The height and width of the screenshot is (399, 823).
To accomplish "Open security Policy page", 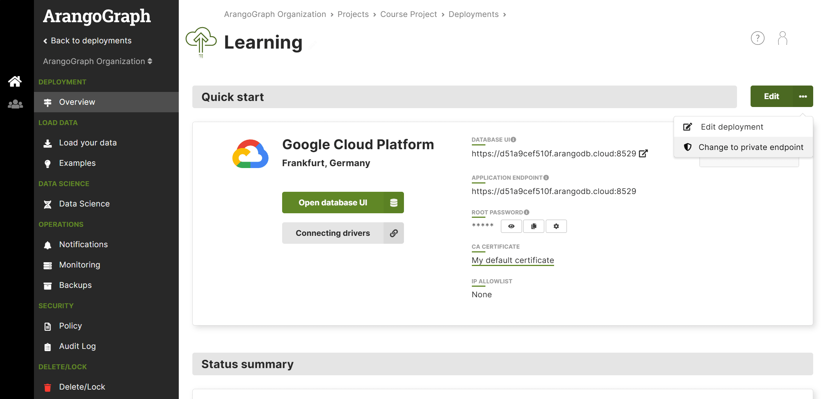I will point(106,326).
